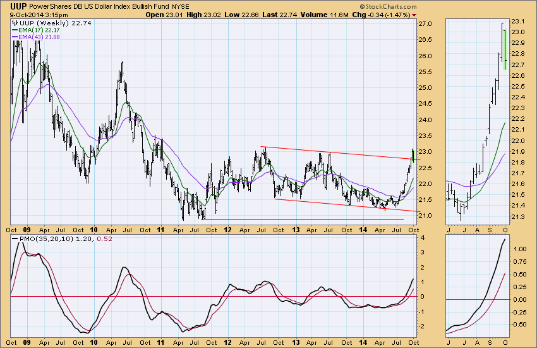
Task: Click the StockCharts.com copyright text
Action: (x=388, y=6)
